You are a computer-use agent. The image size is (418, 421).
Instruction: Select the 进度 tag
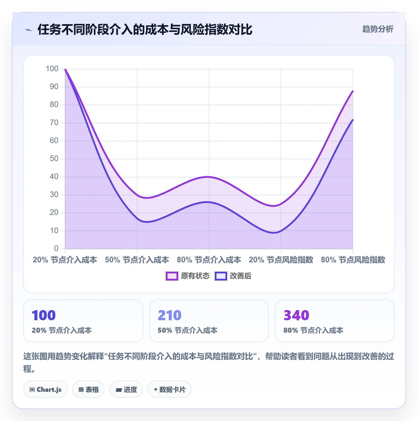pos(126,389)
